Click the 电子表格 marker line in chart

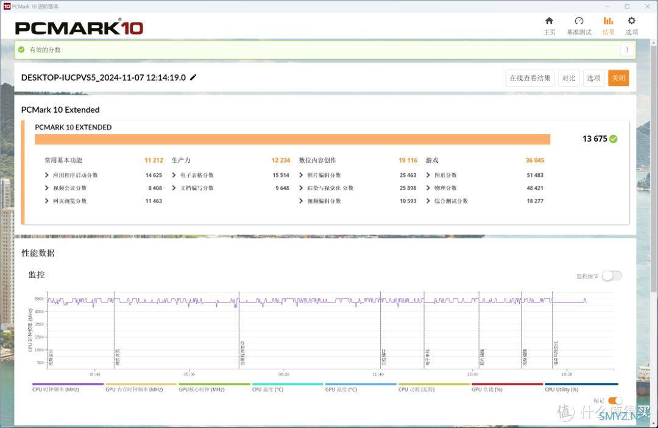[424, 330]
